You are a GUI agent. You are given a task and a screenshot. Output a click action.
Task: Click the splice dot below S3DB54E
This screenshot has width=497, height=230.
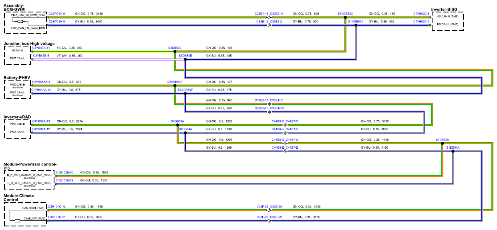pos(185,59)
